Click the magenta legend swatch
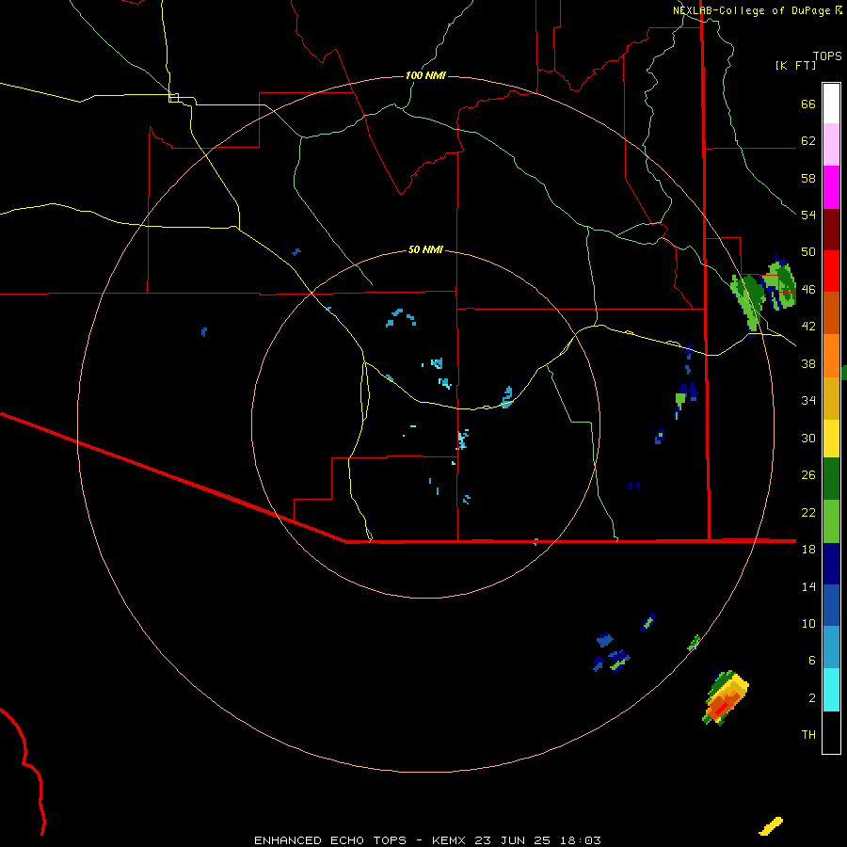 coord(831,187)
